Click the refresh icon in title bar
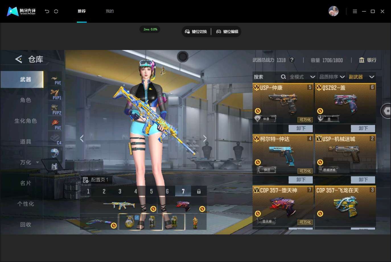 (56, 11)
